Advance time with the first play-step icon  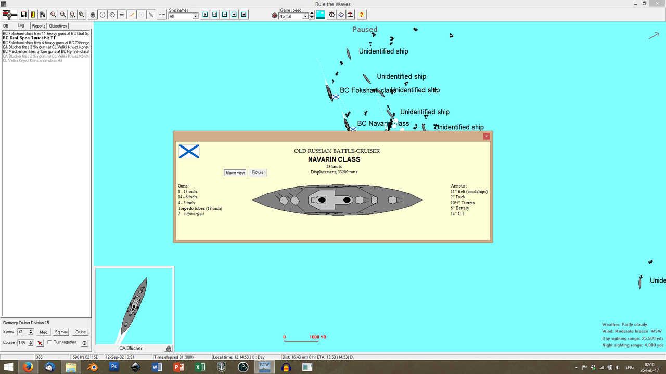(x=205, y=14)
